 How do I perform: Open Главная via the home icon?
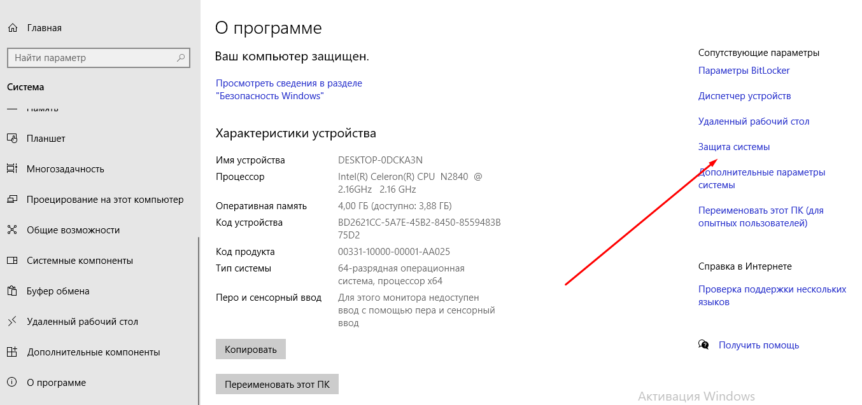coord(11,27)
